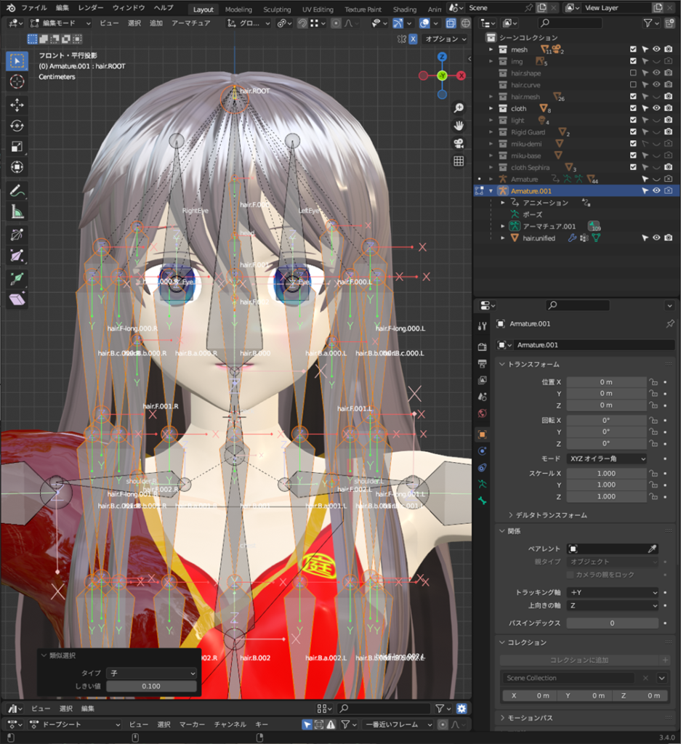The width and height of the screenshot is (681, 744).
Task: Toggle X-ray display in viewport header
Action: pyautogui.click(x=451, y=23)
